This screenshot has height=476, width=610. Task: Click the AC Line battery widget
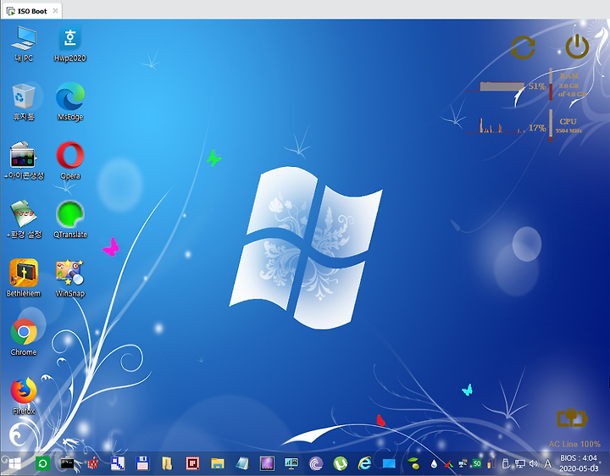574,428
